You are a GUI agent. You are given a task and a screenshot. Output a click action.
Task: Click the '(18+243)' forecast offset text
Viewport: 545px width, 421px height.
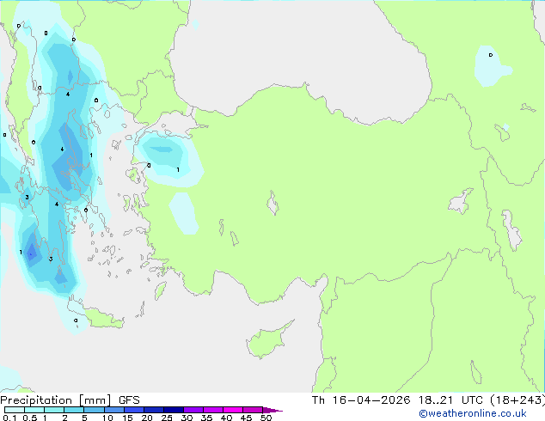tap(517, 400)
